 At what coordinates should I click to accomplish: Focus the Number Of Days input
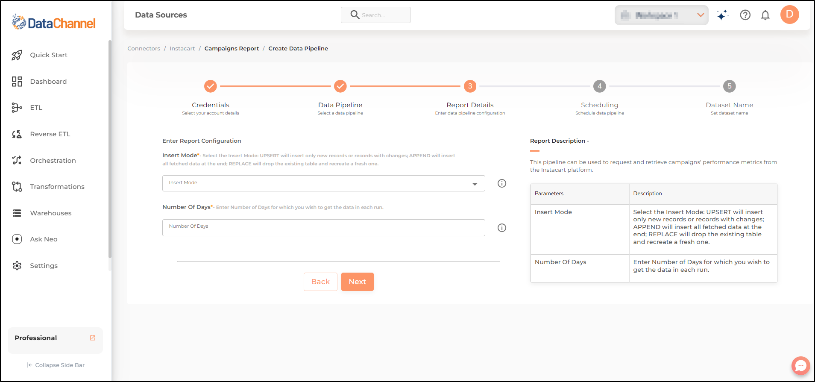point(324,228)
